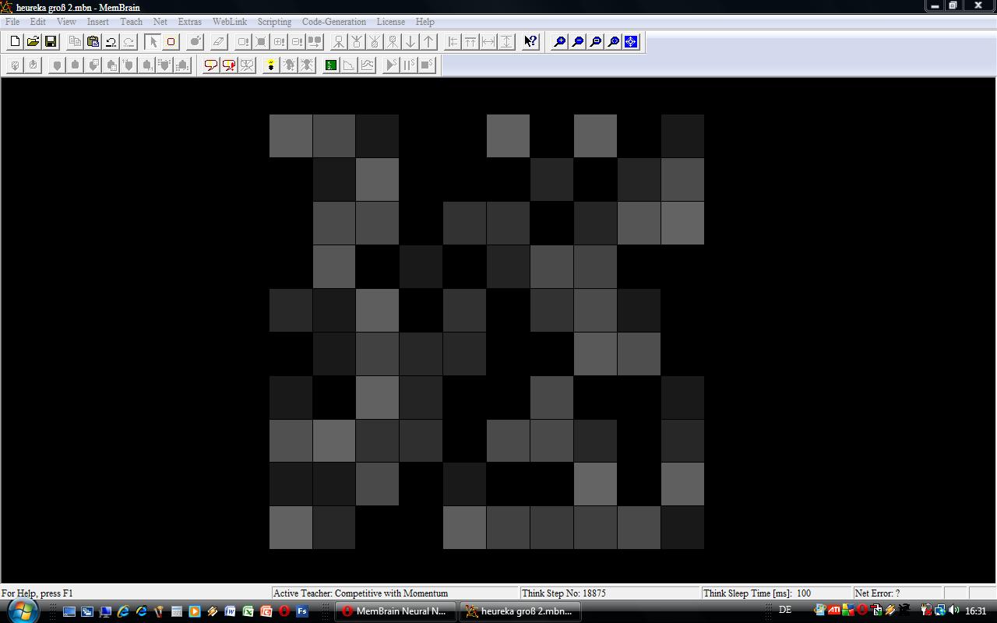Click the zoom out magnifier icon
The image size is (997, 623).
click(x=578, y=42)
